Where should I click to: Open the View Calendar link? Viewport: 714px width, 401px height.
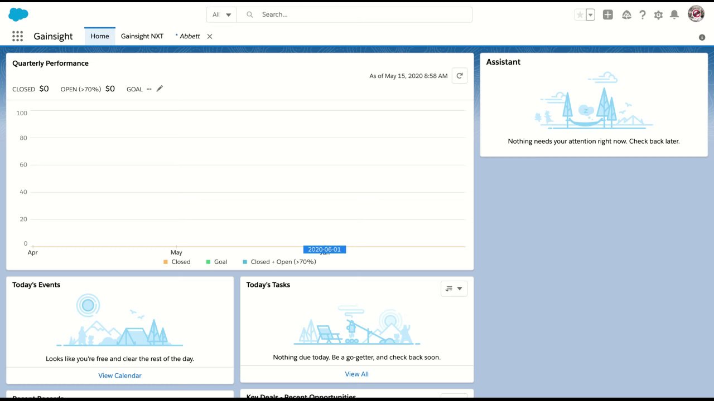pos(120,375)
